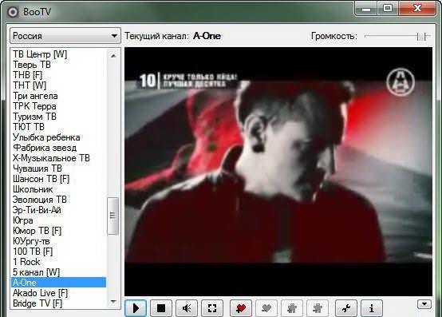Viewport: 442px width, 317px height.
Task: Mute sound using the speaker icon
Action: point(187,308)
